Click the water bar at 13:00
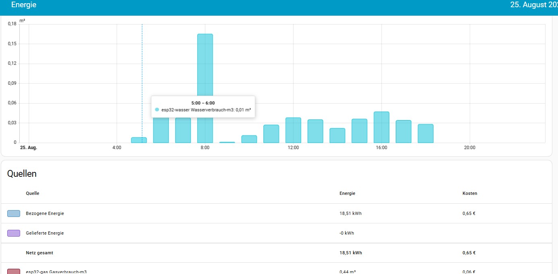Viewport: 558px width, 274px height. (315, 131)
